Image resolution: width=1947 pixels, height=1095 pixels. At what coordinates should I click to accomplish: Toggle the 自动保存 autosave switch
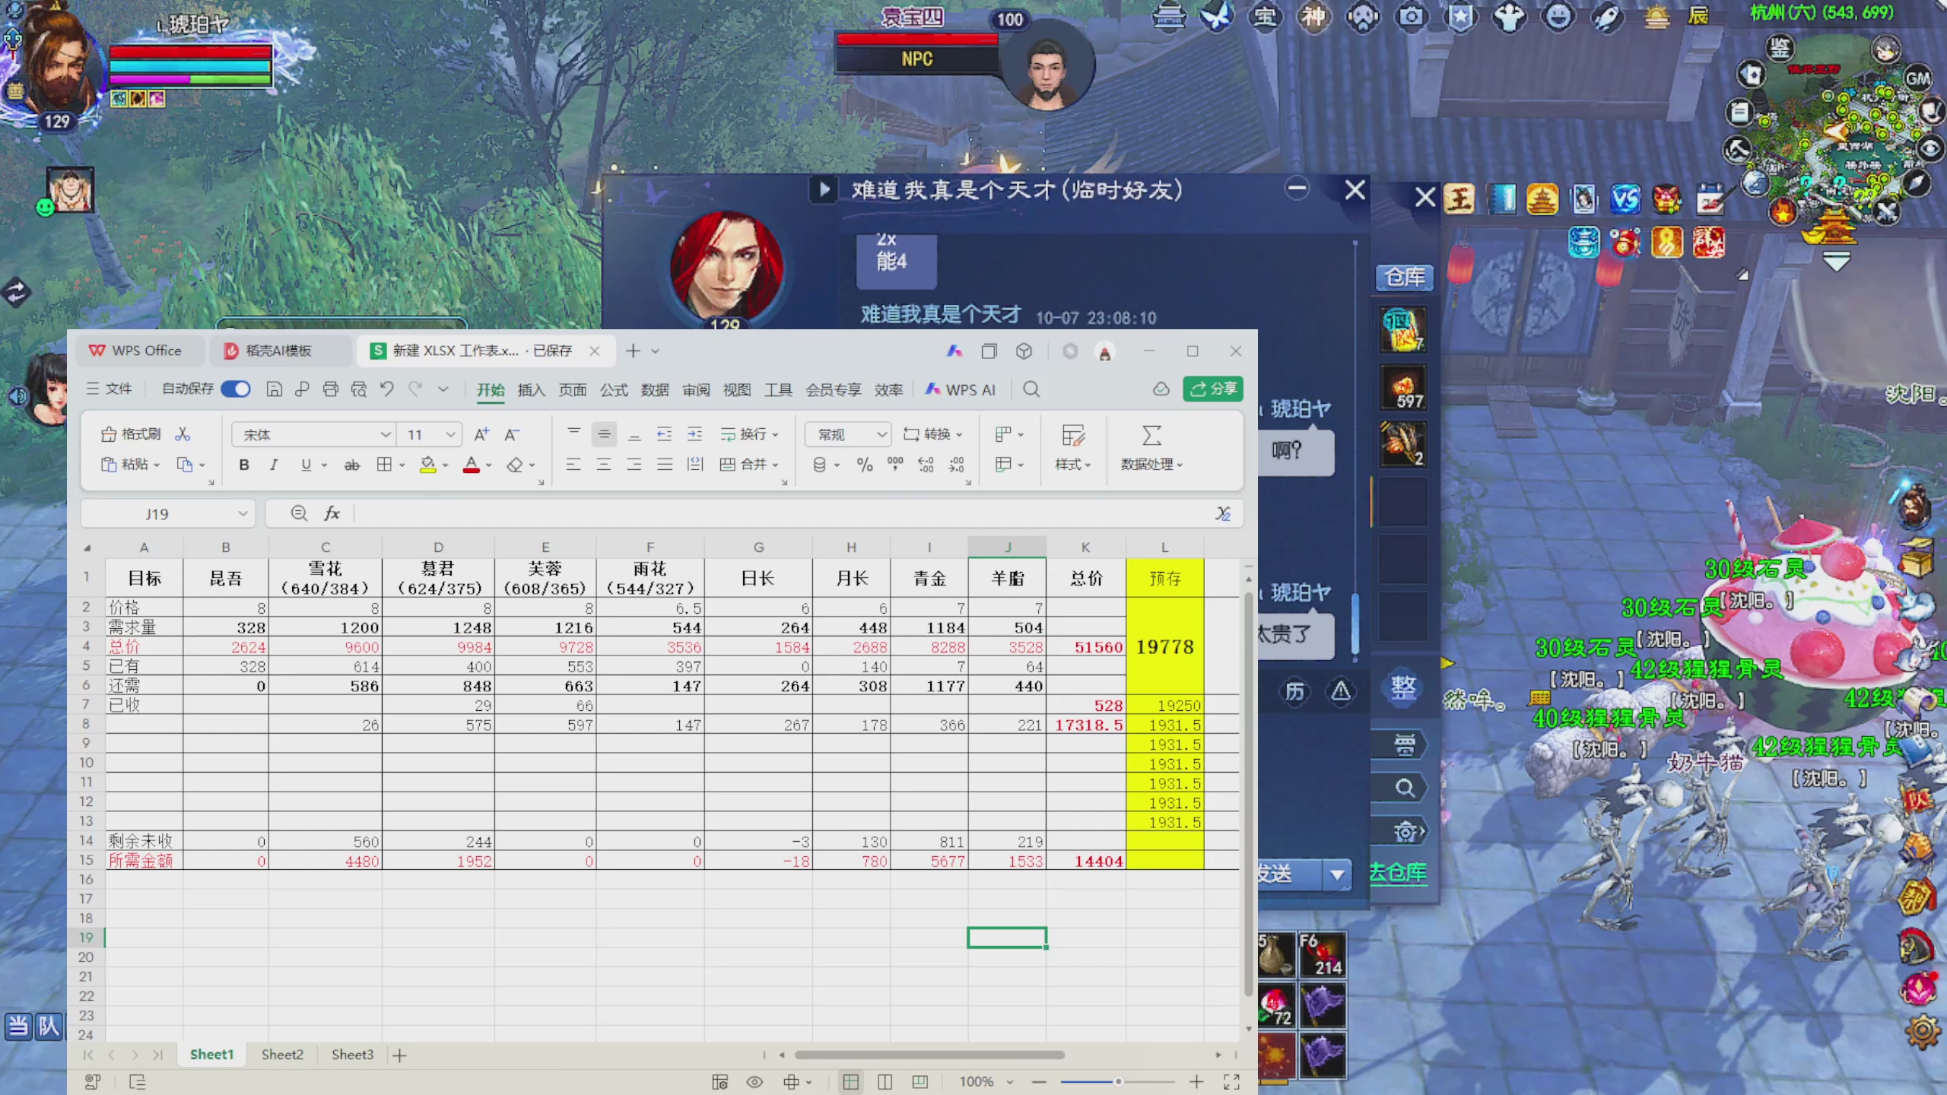click(236, 389)
